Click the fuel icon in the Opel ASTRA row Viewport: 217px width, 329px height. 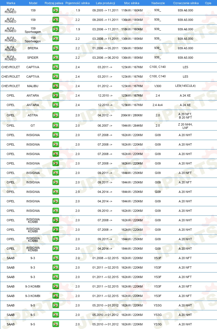(x=56, y=115)
